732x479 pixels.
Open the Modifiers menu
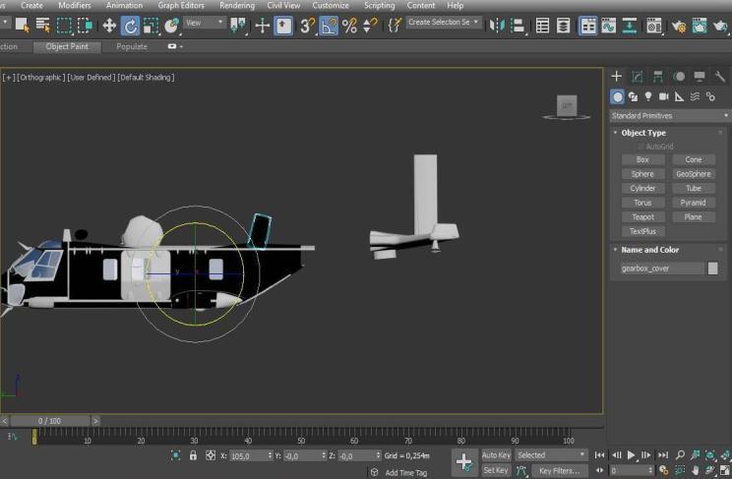point(75,6)
